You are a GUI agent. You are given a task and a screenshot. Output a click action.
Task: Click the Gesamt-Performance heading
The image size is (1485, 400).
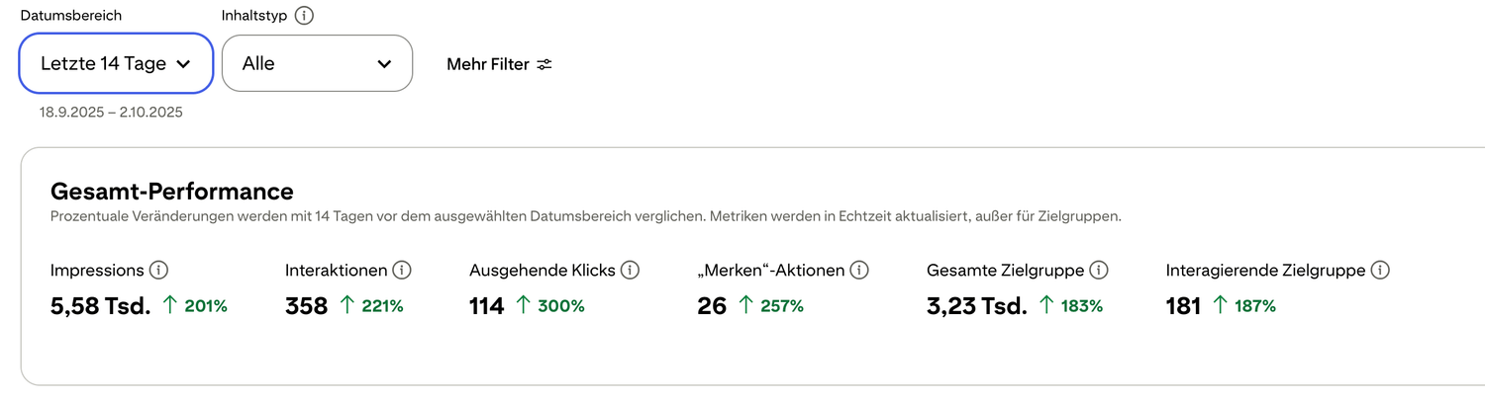coord(171,191)
